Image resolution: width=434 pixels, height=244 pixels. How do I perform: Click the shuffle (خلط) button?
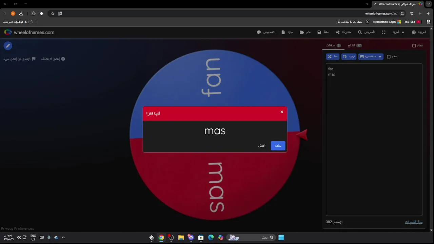click(333, 57)
